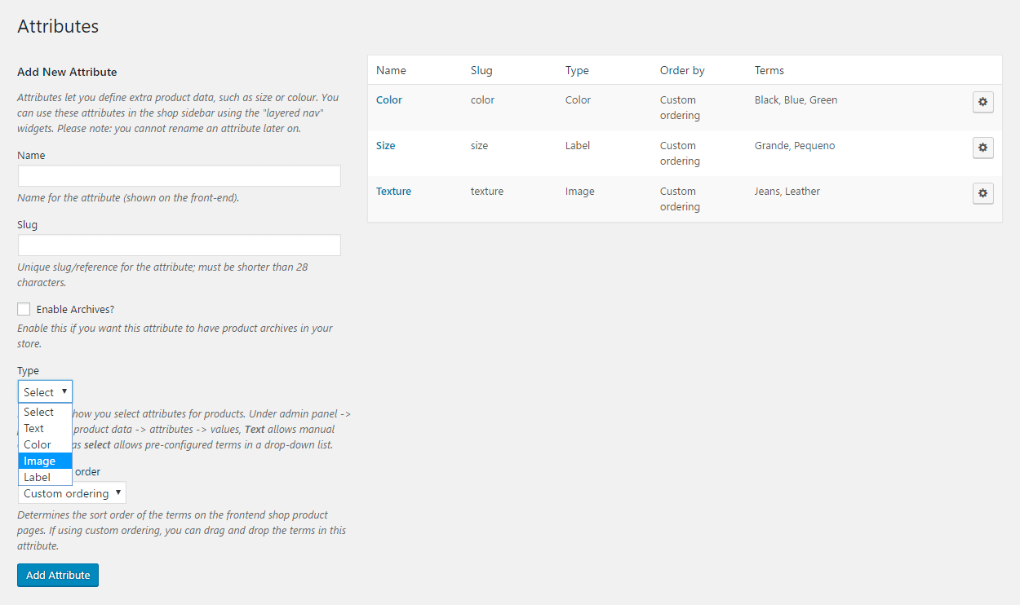Open the Custom ordering dropdown
1020x605 pixels.
pyautogui.click(x=72, y=493)
